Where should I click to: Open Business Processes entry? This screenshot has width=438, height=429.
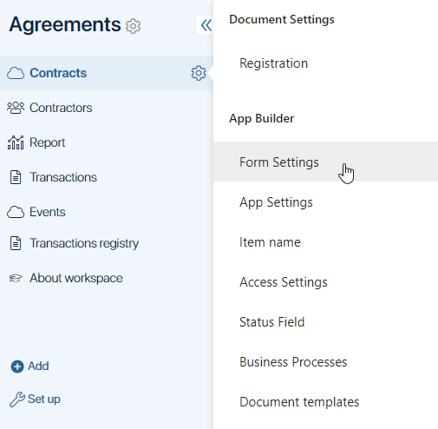pos(325,361)
